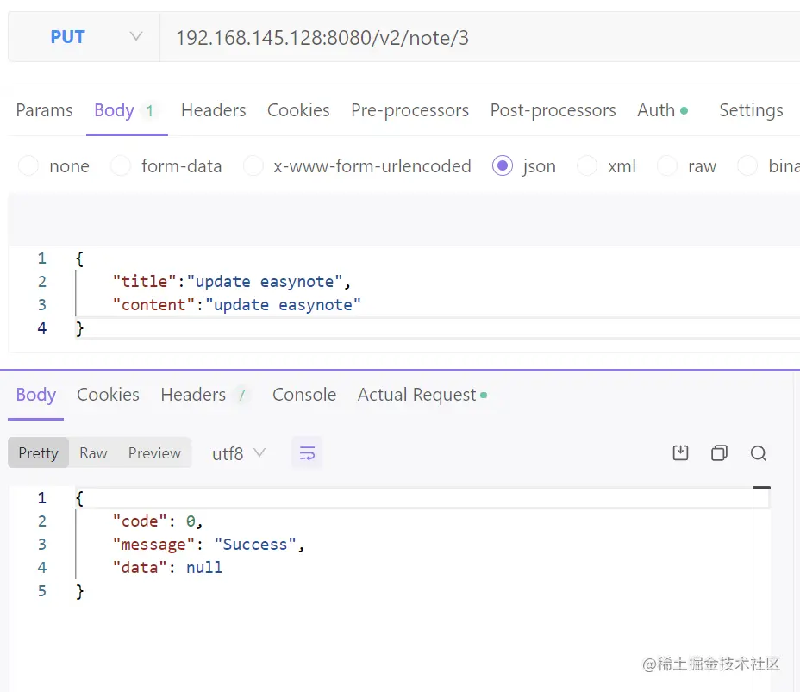Screen dimensions: 800x692
Task: Click the request URL input field
Action: pos(474,37)
